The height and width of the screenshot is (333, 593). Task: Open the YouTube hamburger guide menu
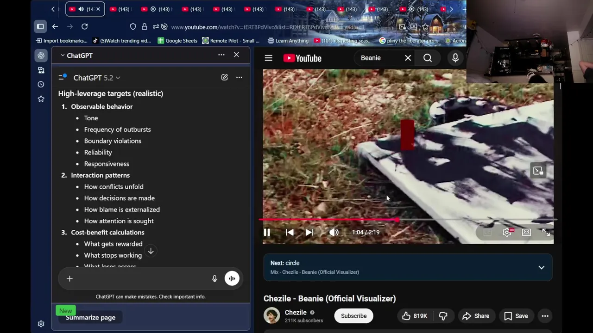268,58
